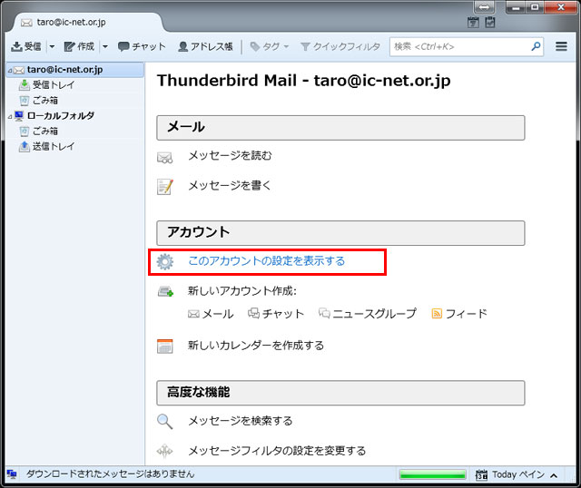Viewport: 581px width, 488px height.
Task: Click the 検索 search input field
Action: [x=460, y=46]
